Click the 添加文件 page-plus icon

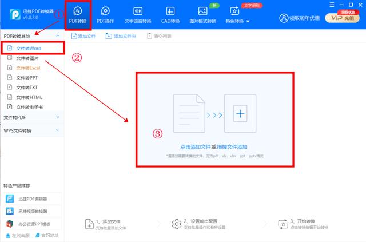click(x=74, y=36)
